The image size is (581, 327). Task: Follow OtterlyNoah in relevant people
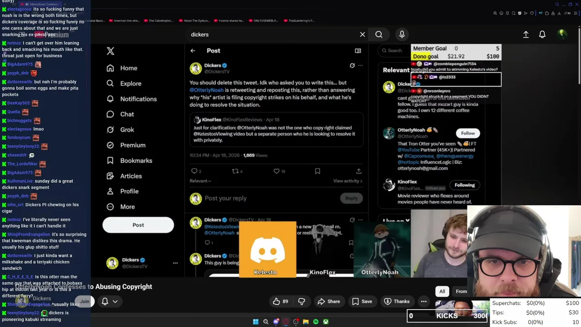pyautogui.click(x=468, y=133)
